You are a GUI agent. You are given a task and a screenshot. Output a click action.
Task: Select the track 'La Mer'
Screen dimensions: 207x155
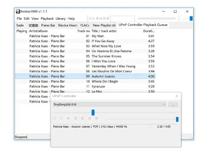(x=86, y=91)
